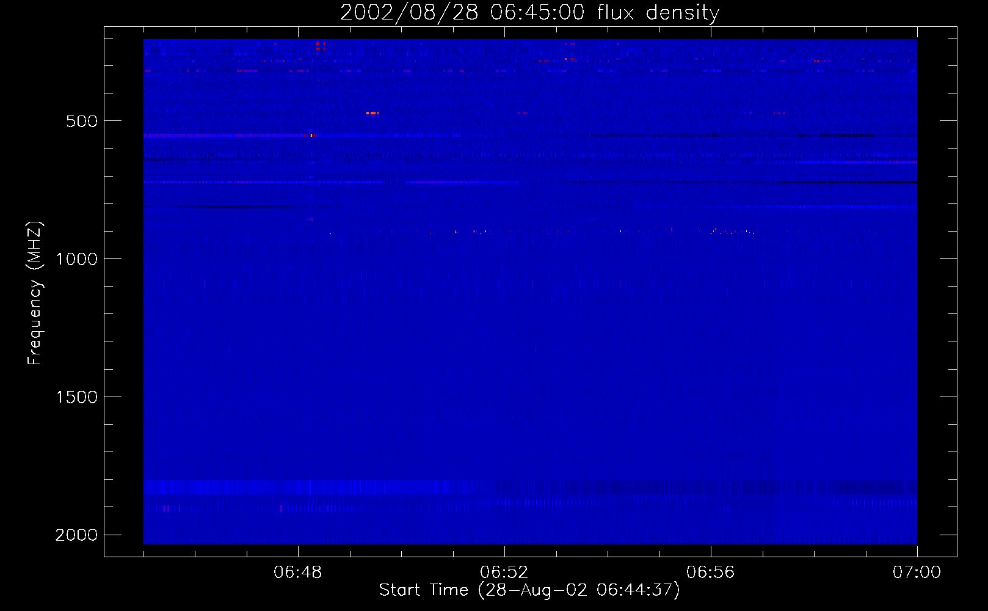Screen dimensions: 988x611
Task: Click the bright orange burst near 500 MHz
Action: (372, 113)
